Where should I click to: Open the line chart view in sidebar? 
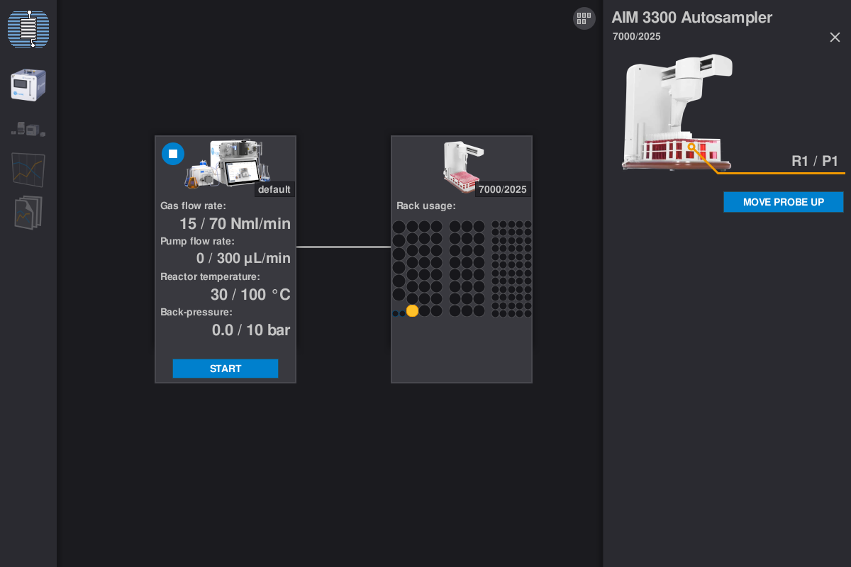28,170
